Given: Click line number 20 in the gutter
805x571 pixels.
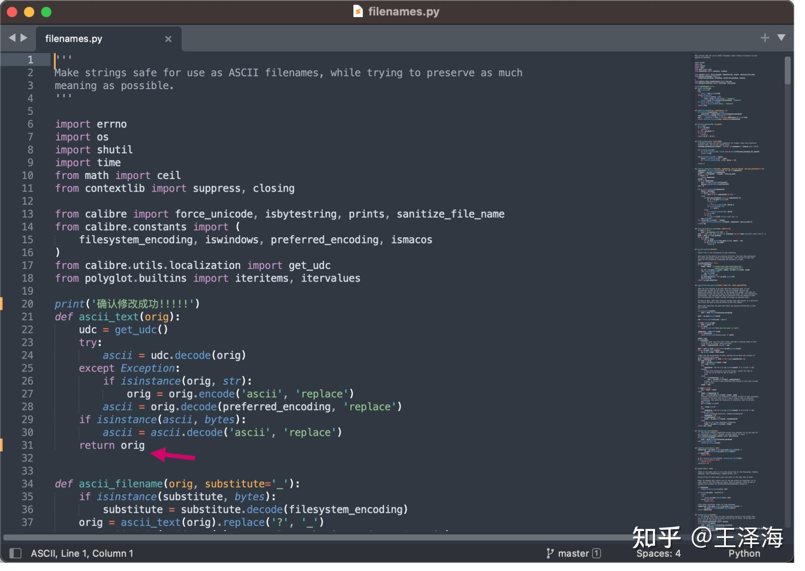Looking at the screenshot, I should coord(27,304).
